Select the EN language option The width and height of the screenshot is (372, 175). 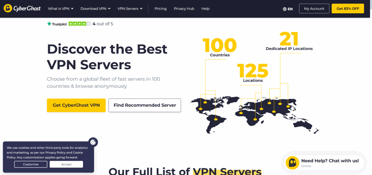click(x=290, y=9)
